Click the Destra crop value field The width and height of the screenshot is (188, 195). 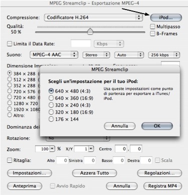coord(146,160)
